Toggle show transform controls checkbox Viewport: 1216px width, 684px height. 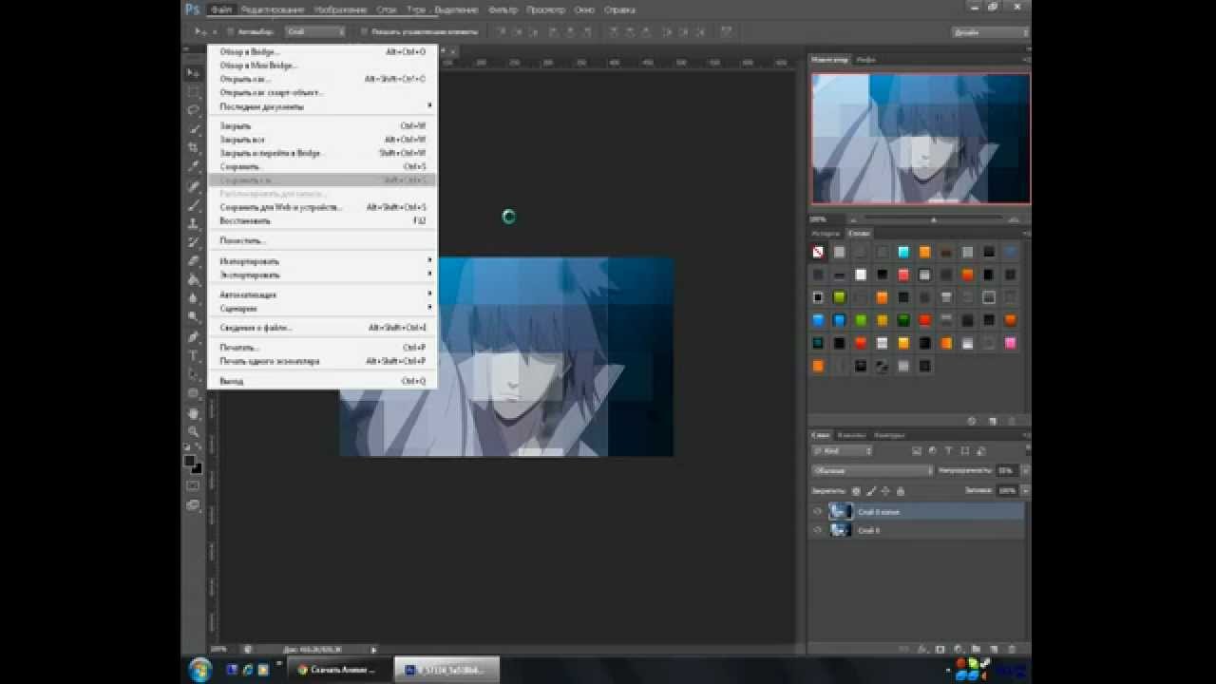point(365,31)
